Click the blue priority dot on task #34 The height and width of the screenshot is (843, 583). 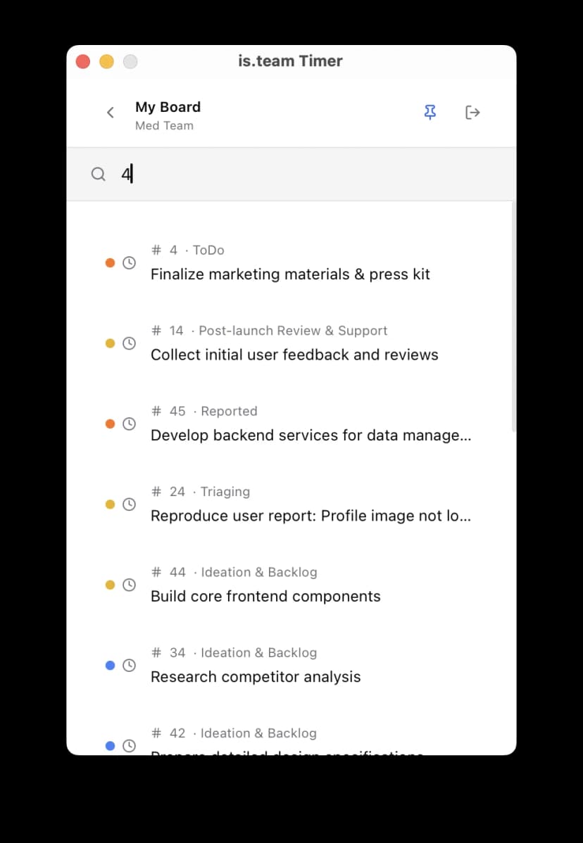pyautogui.click(x=109, y=665)
